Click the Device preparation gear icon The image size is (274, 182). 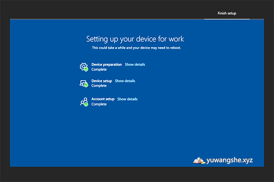coord(84,67)
